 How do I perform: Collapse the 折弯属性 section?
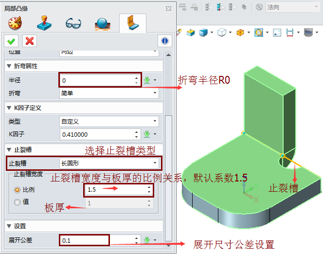[x=9, y=66]
